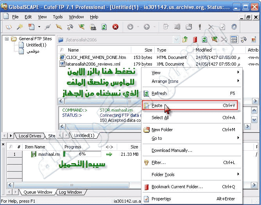Launch the Connection Wizard wand icon
The image size is (261, 205).
tap(19, 27)
